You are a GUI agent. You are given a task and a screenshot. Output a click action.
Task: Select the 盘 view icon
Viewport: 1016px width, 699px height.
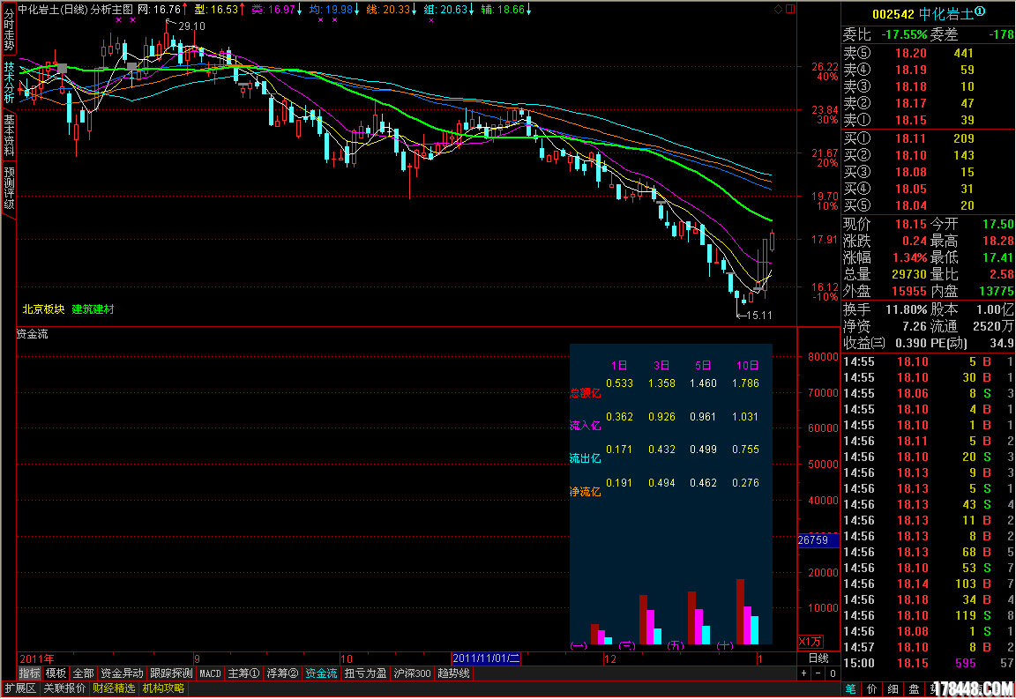(915, 688)
